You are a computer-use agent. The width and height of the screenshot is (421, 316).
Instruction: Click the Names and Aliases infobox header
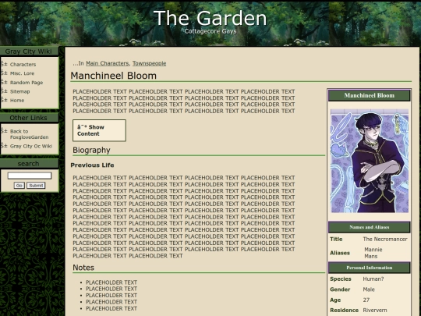[370, 227]
